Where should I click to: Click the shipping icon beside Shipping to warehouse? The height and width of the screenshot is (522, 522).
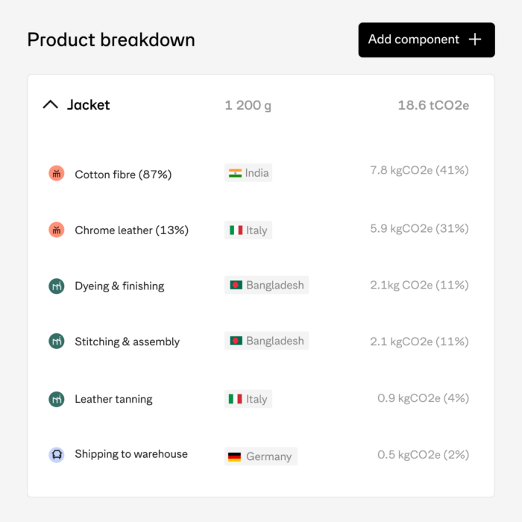point(56,454)
